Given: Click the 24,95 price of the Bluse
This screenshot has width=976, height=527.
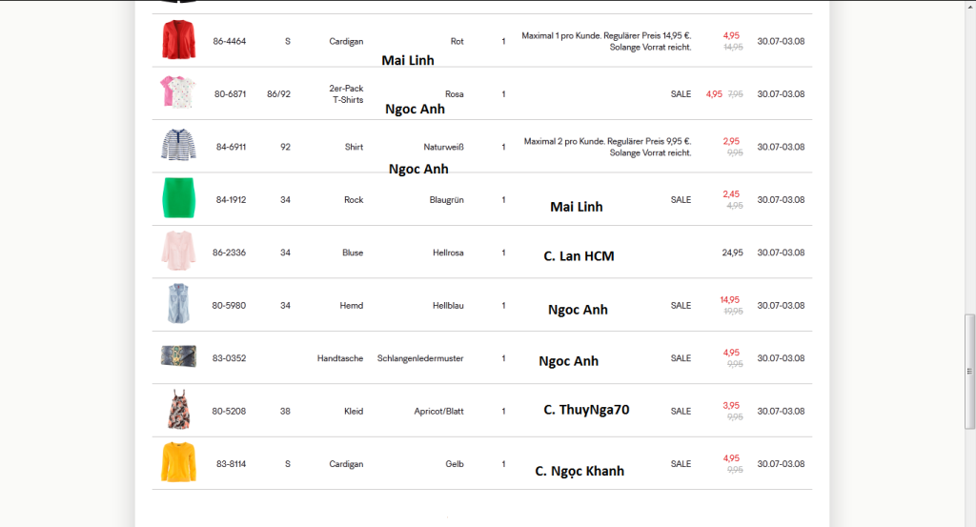Looking at the screenshot, I should (732, 253).
